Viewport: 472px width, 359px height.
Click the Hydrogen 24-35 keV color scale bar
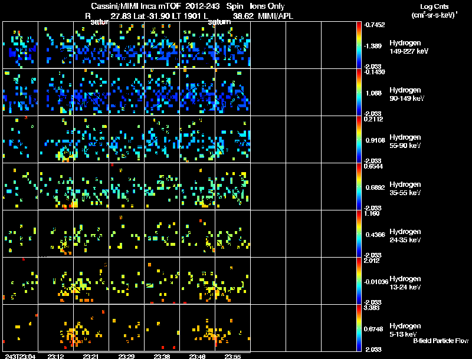click(359, 234)
